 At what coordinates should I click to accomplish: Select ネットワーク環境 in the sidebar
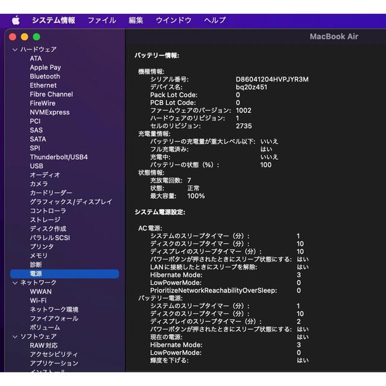54,309
